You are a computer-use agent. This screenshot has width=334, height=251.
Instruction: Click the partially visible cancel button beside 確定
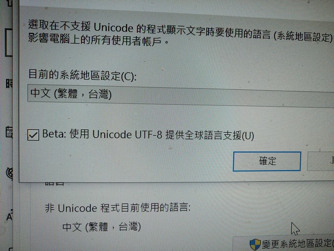tap(321, 161)
